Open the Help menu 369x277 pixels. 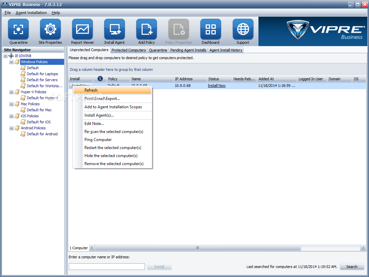[x=56, y=13]
